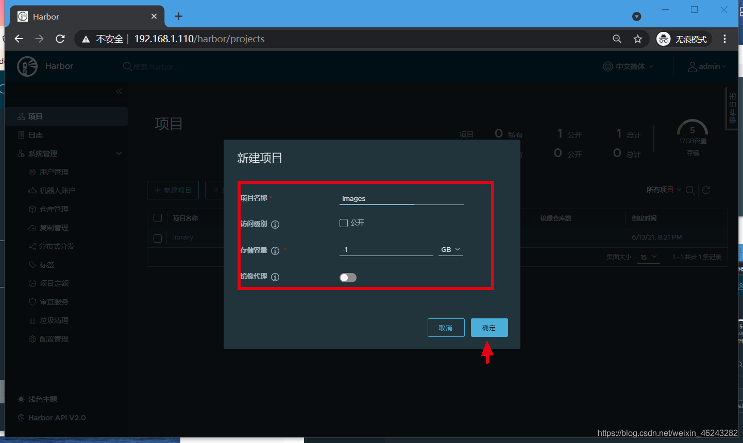The width and height of the screenshot is (743, 443).
Task: Click the Harbor search box
Action: pyautogui.click(x=157, y=67)
